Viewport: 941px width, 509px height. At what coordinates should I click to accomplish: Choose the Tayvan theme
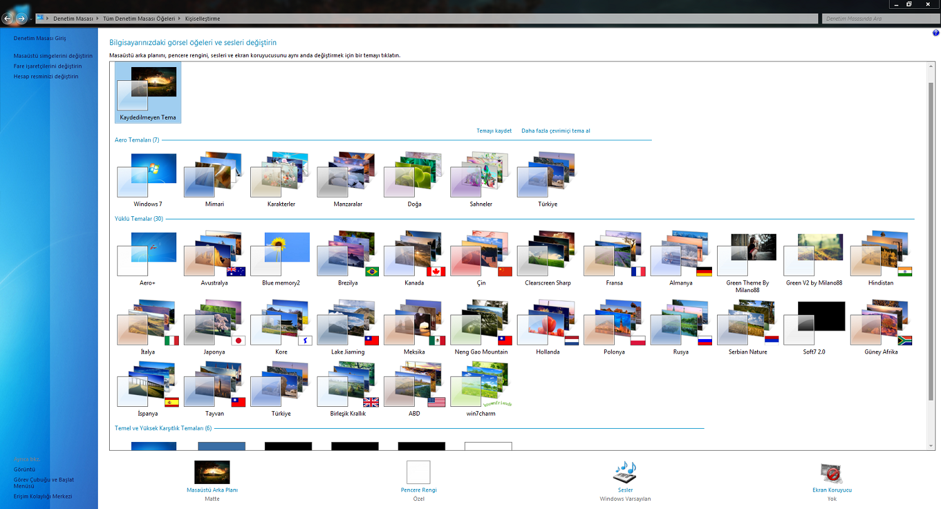pyautogui.click(x=214, y=390)
